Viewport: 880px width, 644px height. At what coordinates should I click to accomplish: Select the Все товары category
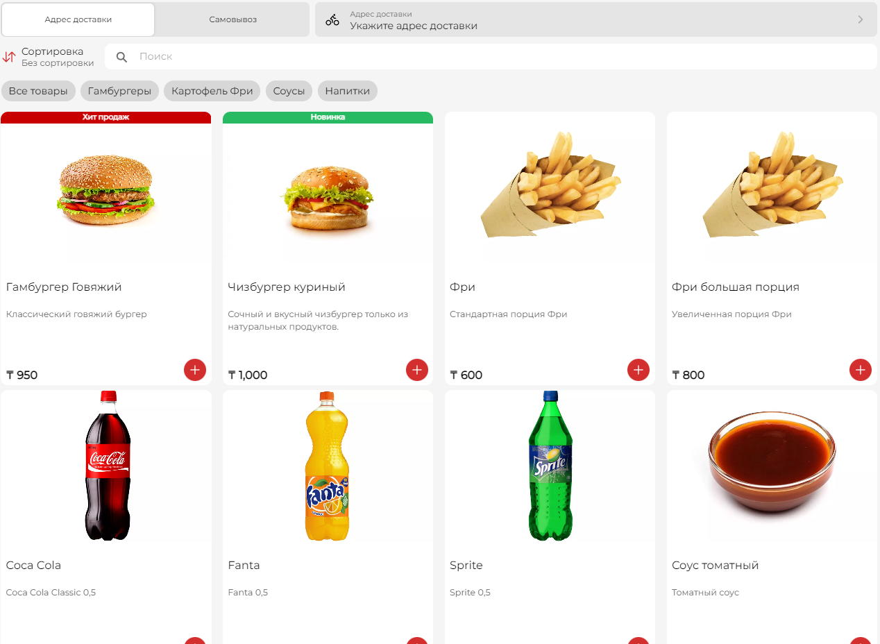(38, 91)
